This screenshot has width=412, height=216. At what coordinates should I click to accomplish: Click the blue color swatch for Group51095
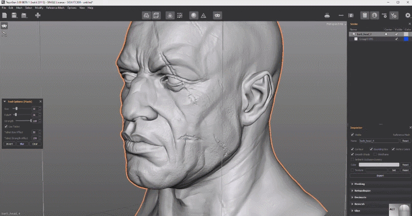coord(406,39)
